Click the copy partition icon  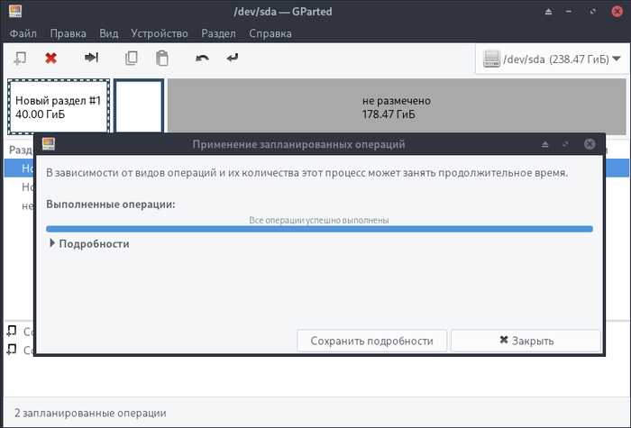point(132,59)
